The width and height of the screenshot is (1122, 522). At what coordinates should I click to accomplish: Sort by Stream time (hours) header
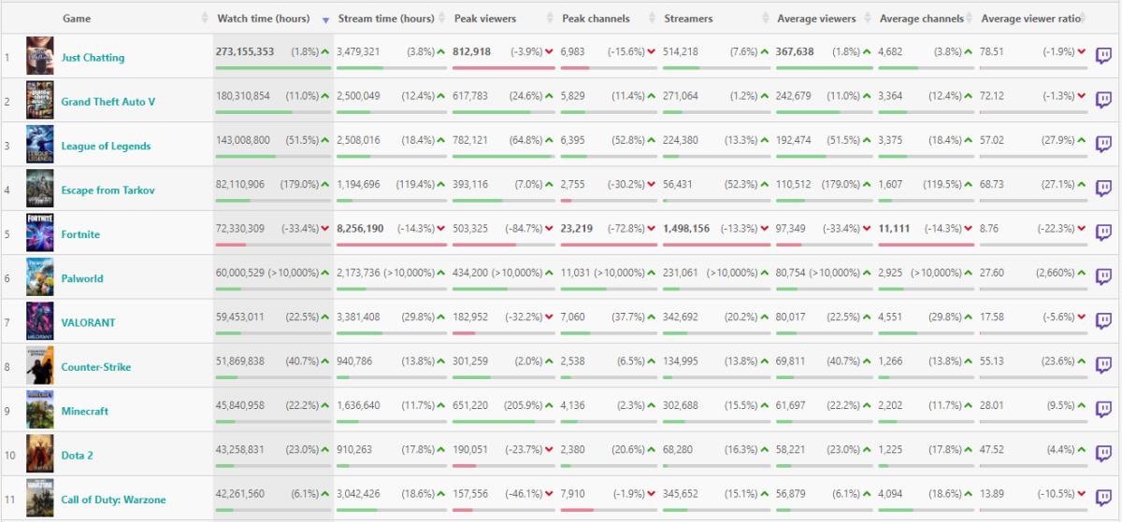click(385, 19)
